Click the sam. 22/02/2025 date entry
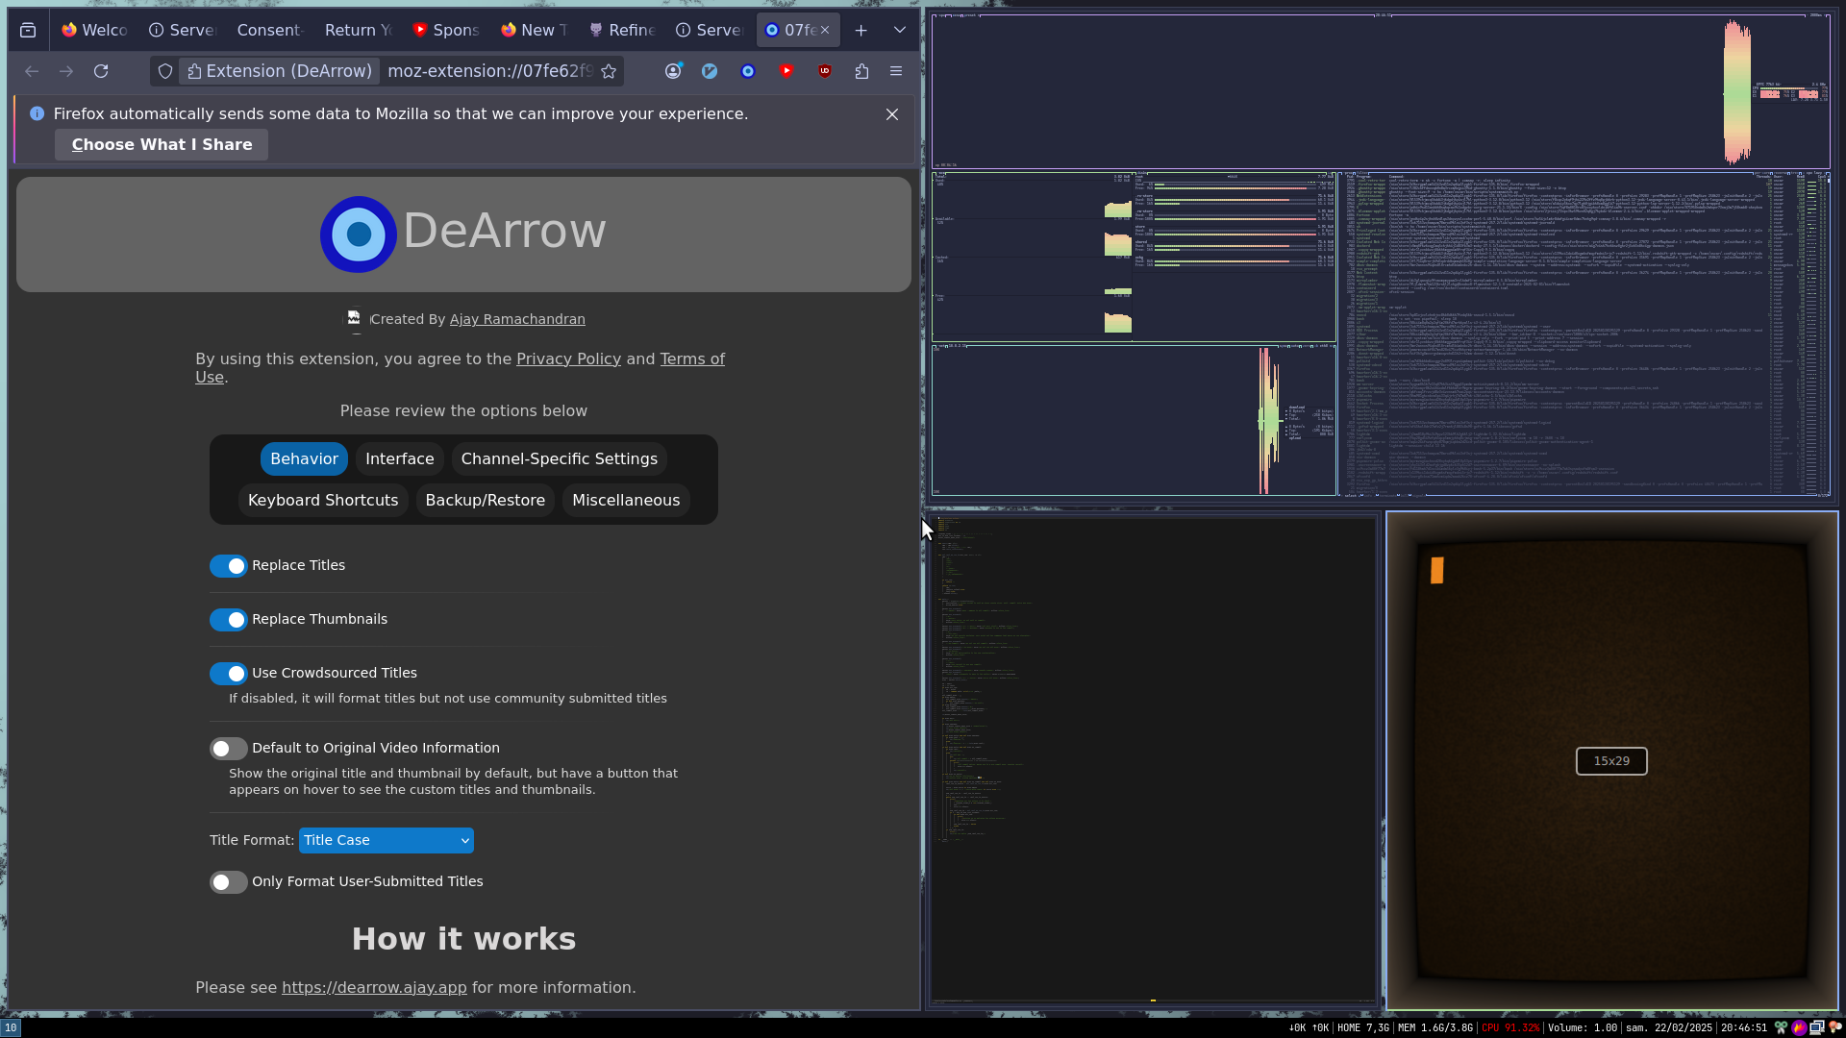This screenshot has width=1846, height=1038. tap(1669, 1028)
